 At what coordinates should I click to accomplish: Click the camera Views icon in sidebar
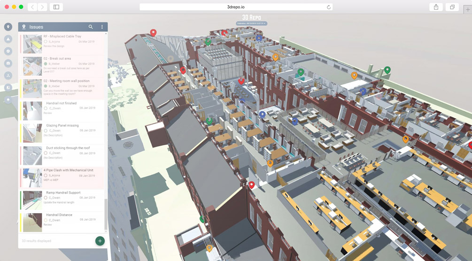click(8, 63)
